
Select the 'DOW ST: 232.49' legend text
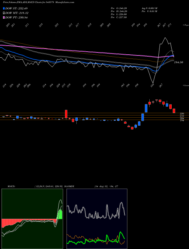(x=16, y=8)
